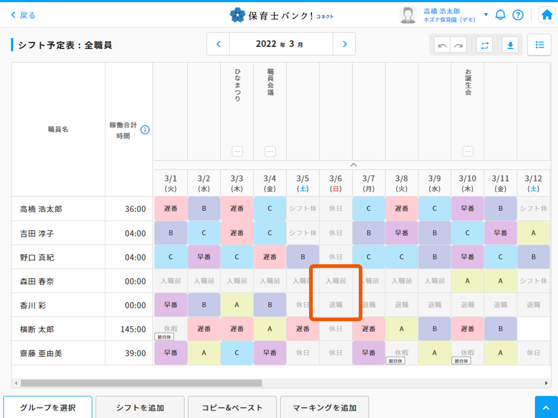The width and height of the screenshot is (558, 418).
Task: Select the グループを選択 tab
Action: pyautogui.click(x=48, y=408)
